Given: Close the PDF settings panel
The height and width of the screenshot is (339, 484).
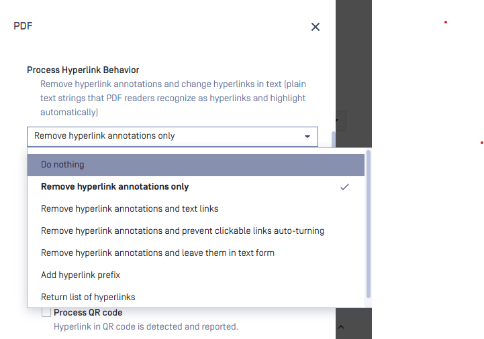Looking at the screenshot, I should tap(316, 27).
